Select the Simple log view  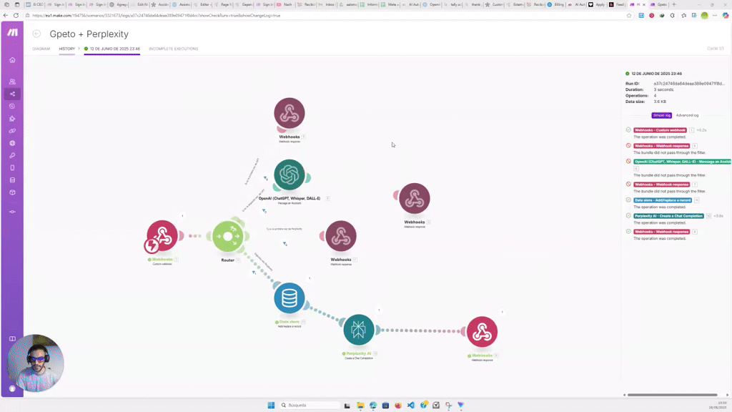click(661, 115)
